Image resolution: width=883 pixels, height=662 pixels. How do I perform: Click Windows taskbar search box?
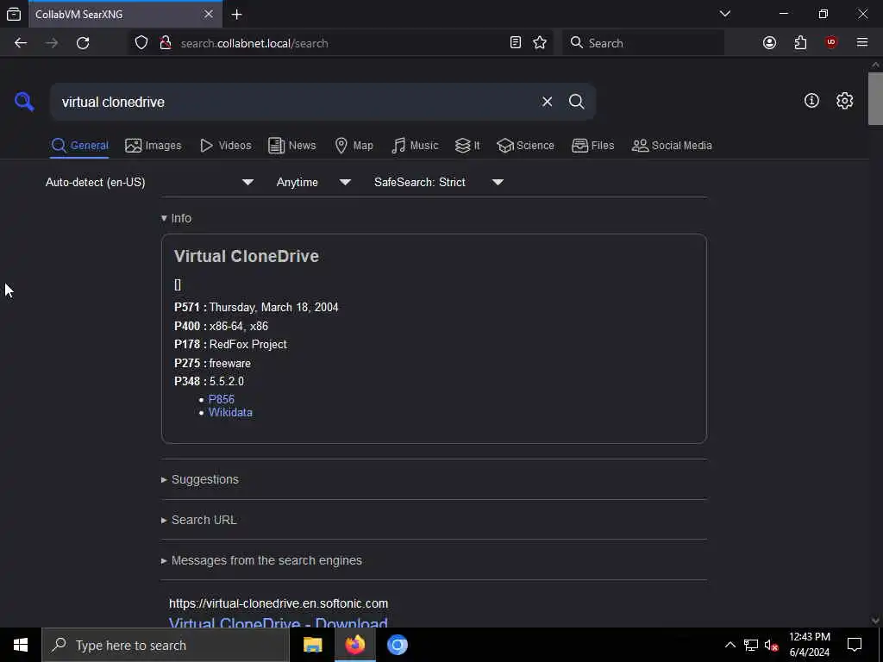[166, 645]
